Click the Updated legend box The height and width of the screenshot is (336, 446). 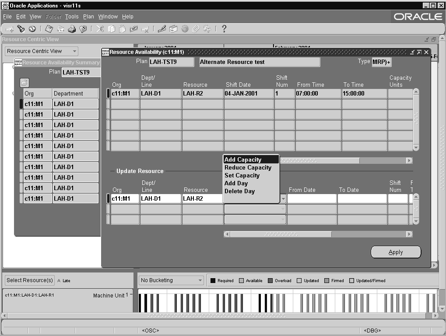coord(299,281)
